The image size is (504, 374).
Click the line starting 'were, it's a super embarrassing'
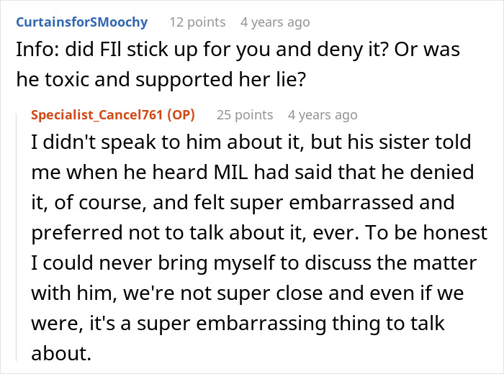point(238,323)
